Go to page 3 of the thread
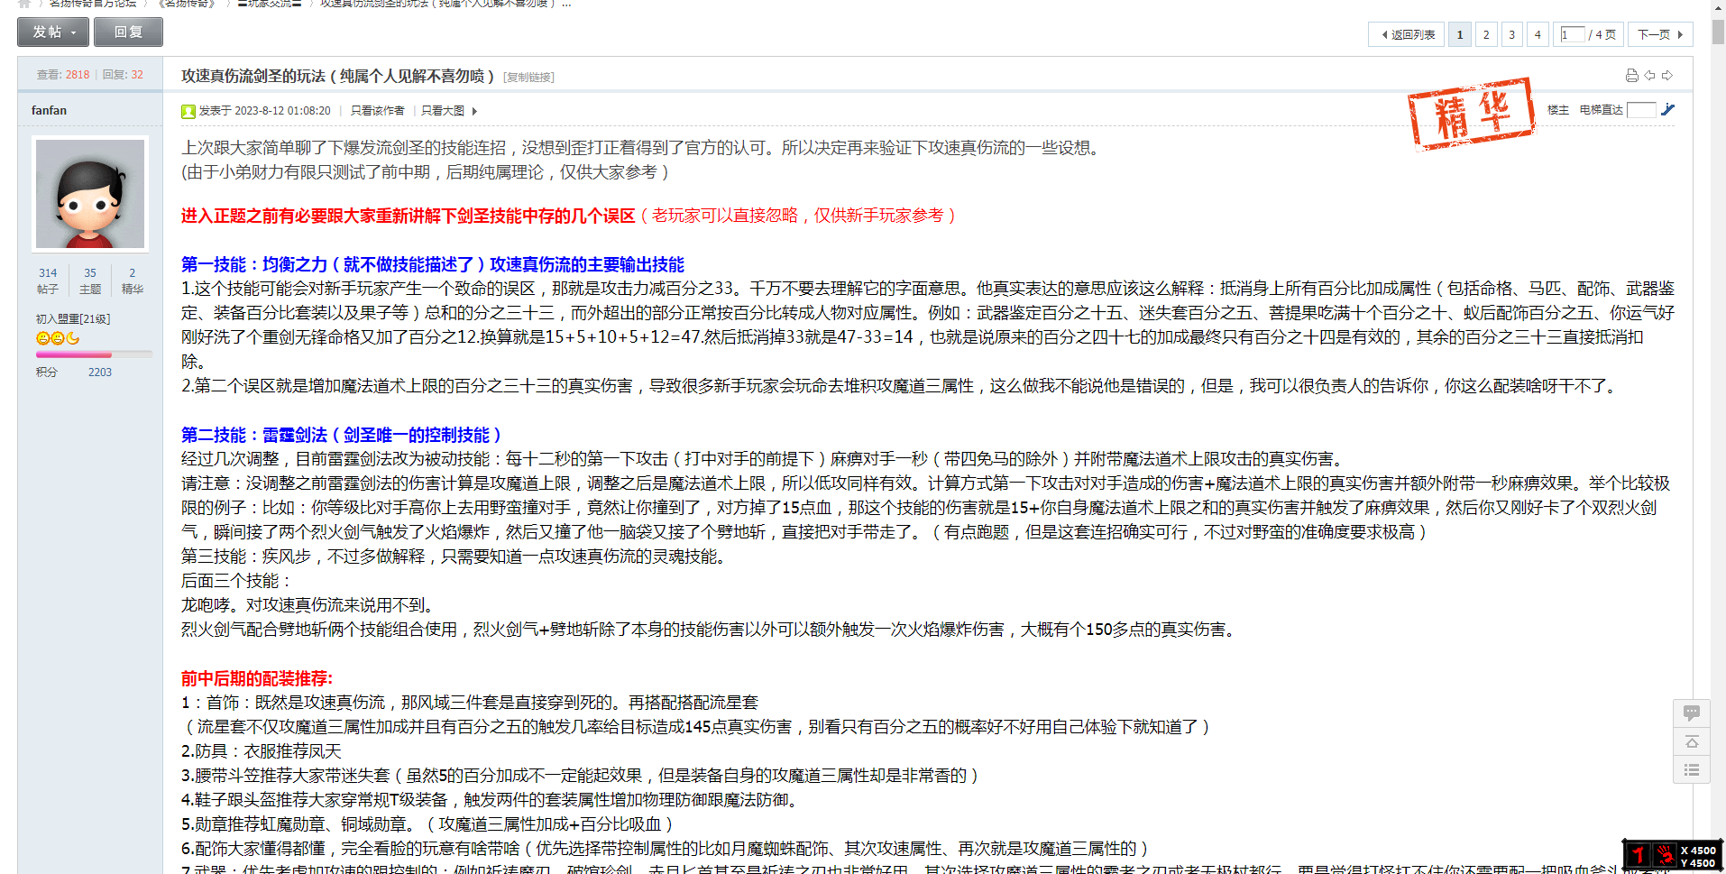This screenshot has width=1726, height=874. 1512,34
